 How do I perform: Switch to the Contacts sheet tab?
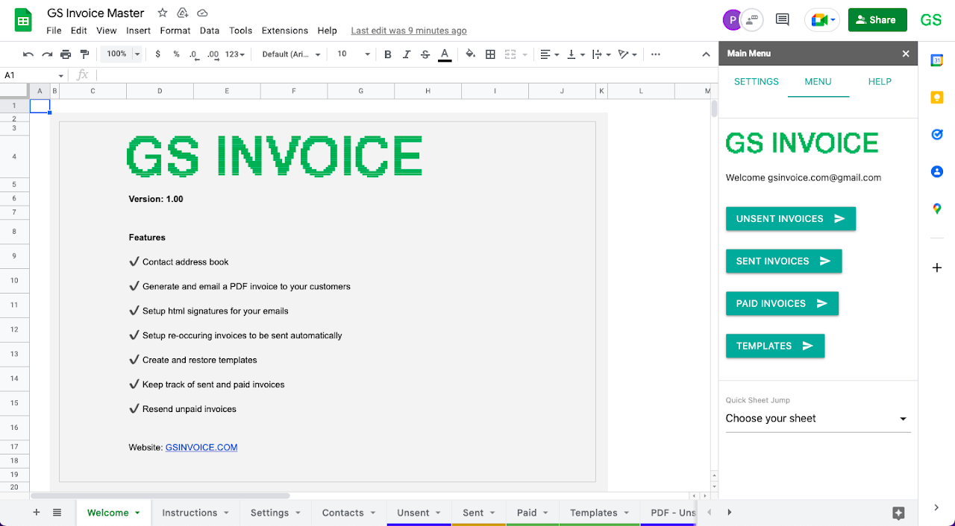(342, 513)
